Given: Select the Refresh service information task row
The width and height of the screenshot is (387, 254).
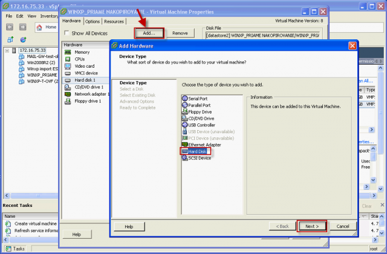Looking at the screenshot, I should coord(31,230).
